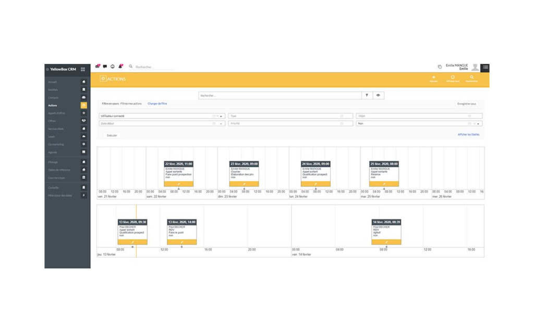The image size is (534, 333).
Task: Click the YellowBox CRM logo title
Action: tap(63, 69)
